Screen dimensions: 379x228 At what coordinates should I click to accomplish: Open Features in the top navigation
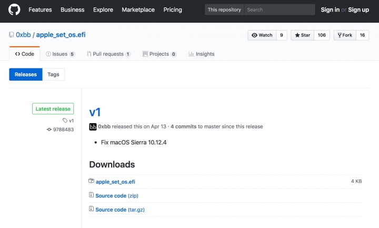tap(40, 9)
